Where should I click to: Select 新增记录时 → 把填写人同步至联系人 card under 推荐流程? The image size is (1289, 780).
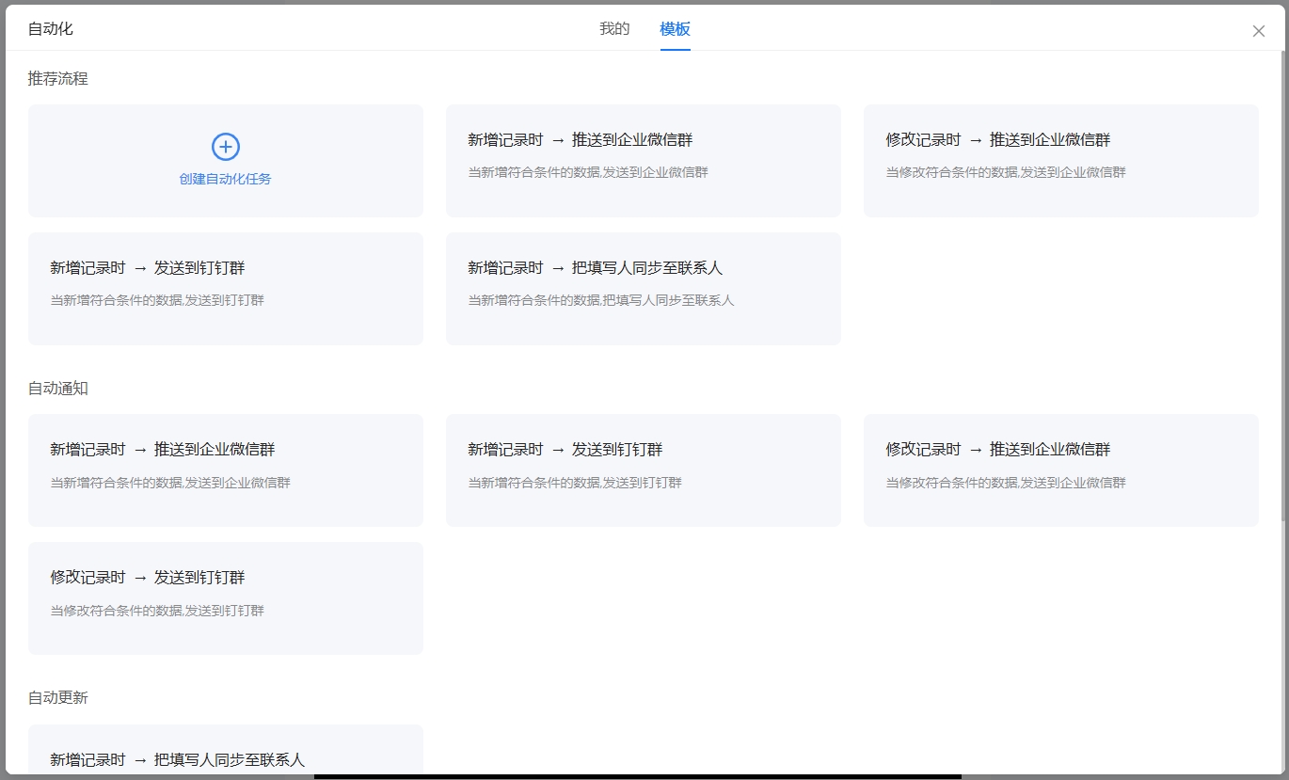tap(643, 289)
